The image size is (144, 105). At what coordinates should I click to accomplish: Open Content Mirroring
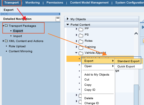[x=20, y=51]
